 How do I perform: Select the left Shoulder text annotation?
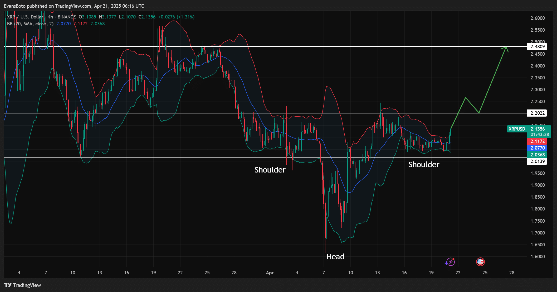coord(270,170)
